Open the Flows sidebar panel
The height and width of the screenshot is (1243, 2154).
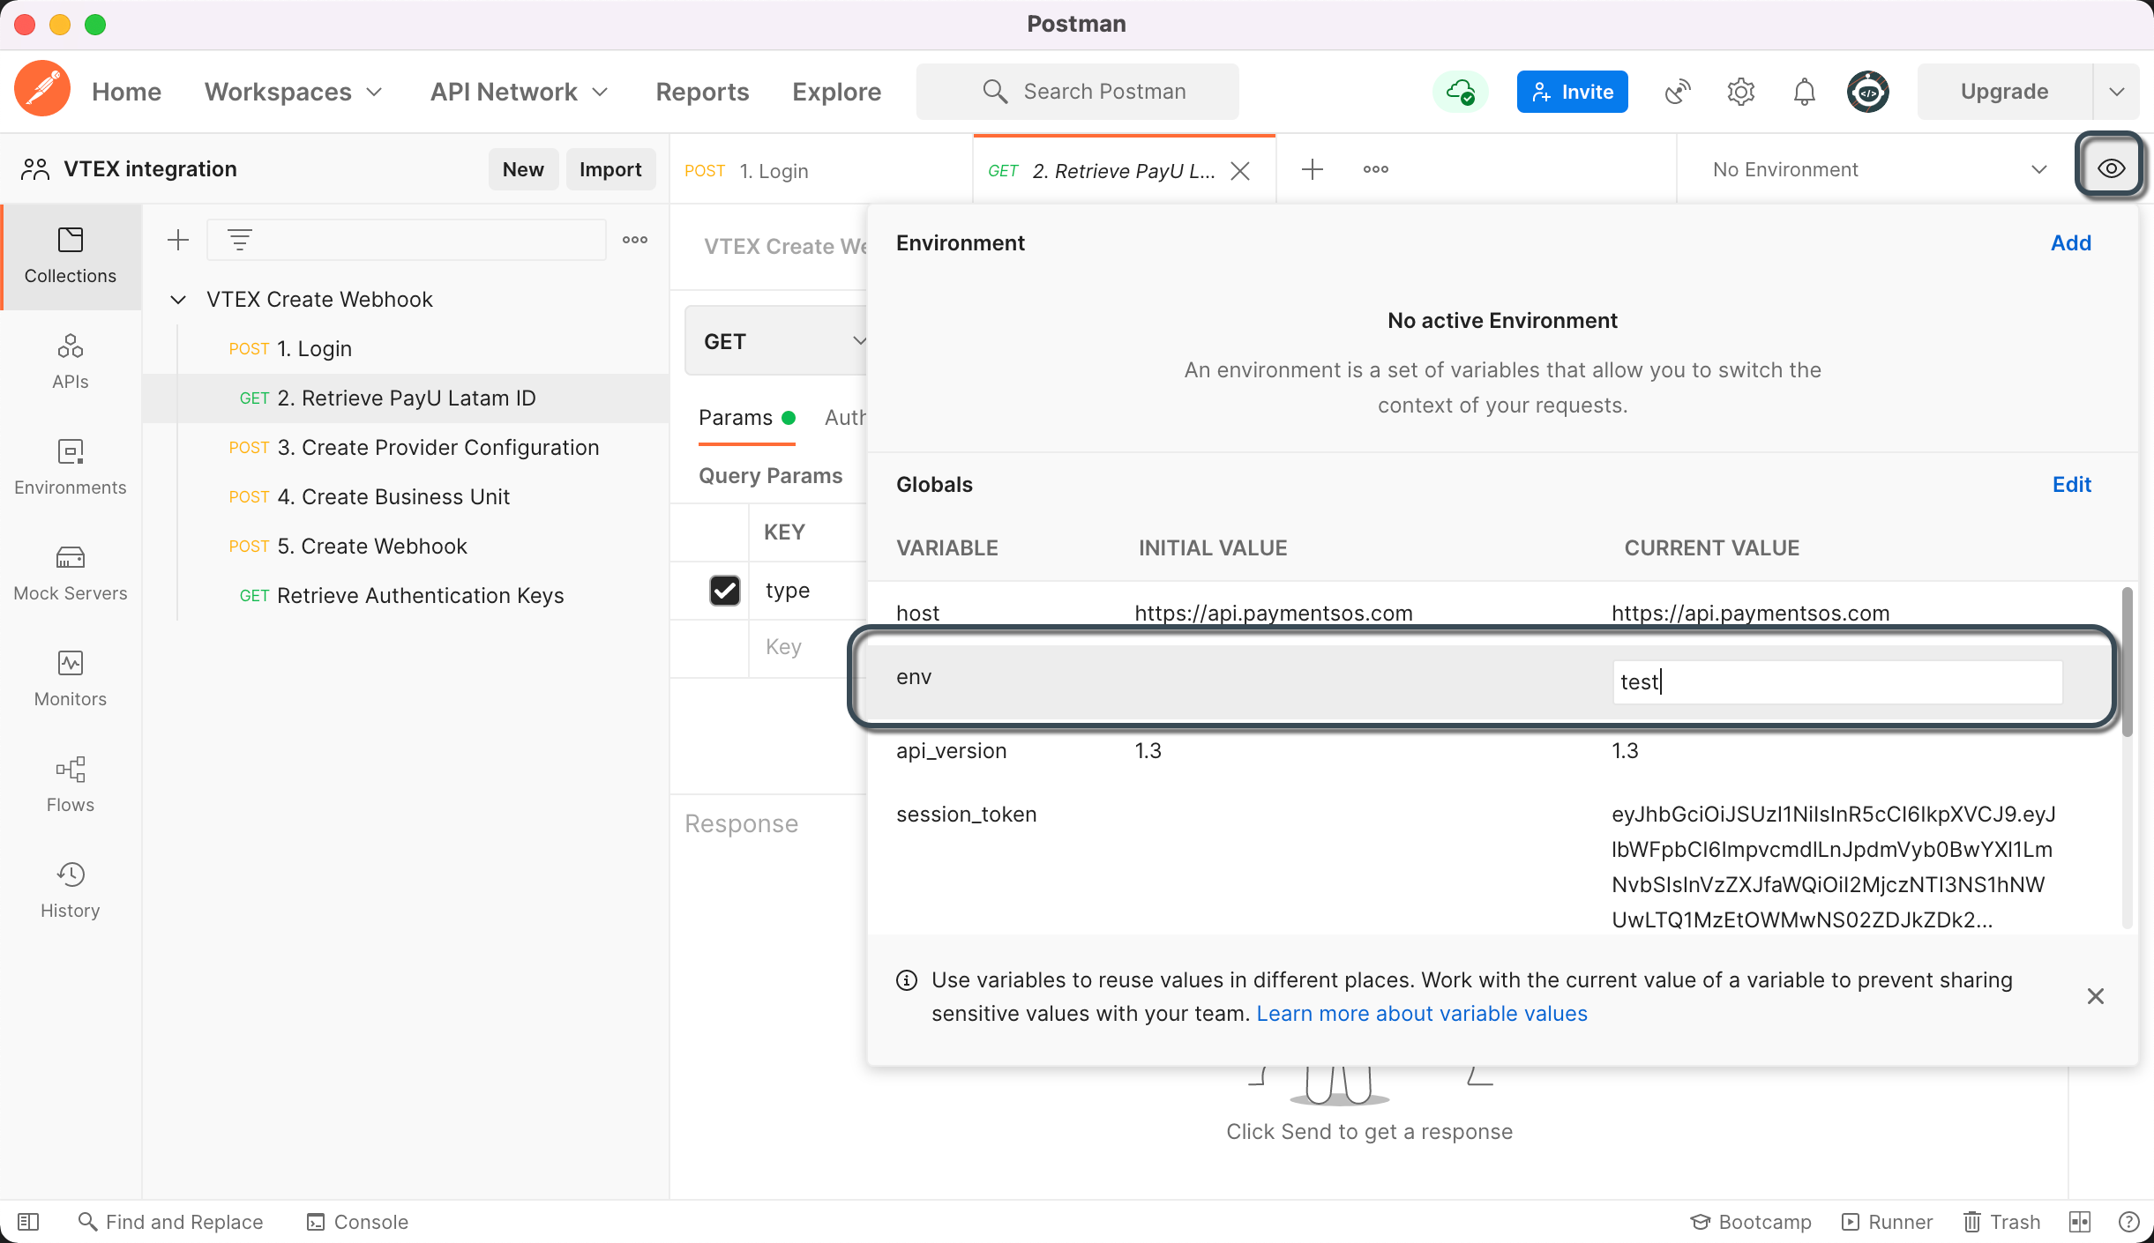click(71, 785)
